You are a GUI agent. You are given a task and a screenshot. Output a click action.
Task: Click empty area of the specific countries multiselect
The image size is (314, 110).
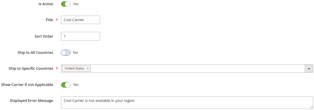coord(197,69)
